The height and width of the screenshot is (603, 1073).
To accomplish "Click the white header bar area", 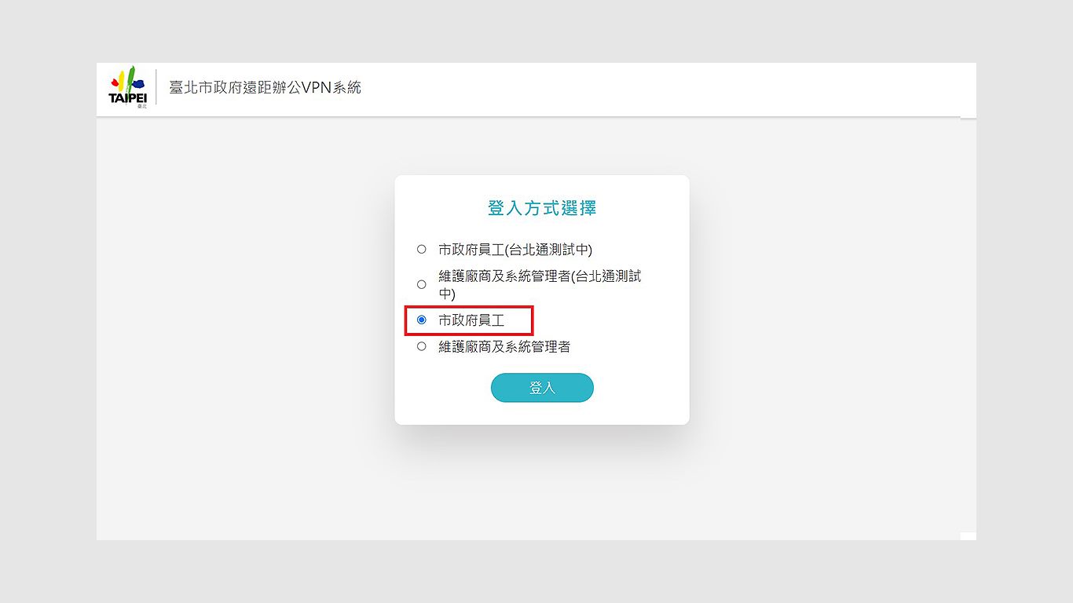I will pyautogui.click(x=628, y=90).
